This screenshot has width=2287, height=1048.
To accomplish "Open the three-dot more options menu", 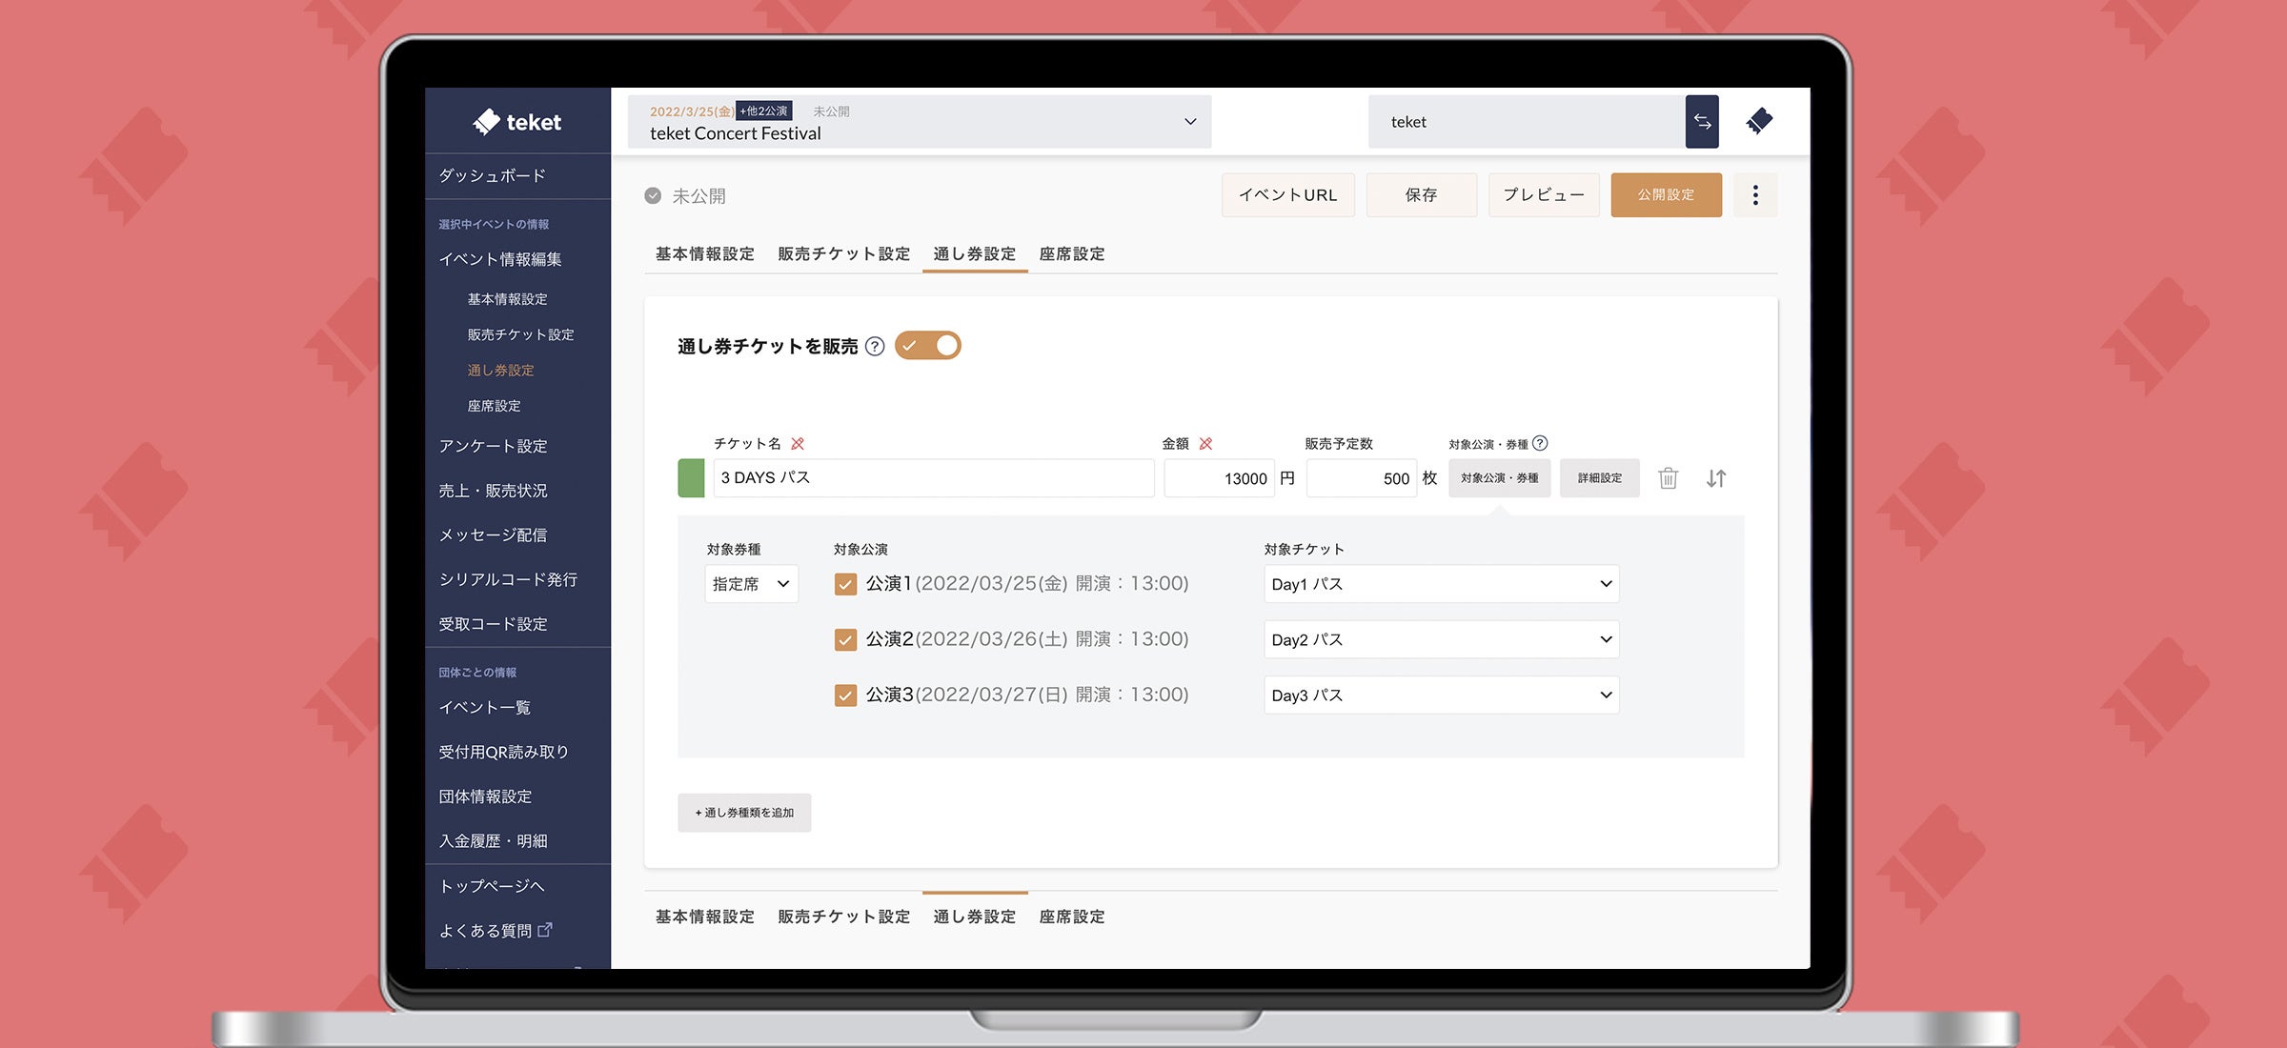I will pos(1755,195).
